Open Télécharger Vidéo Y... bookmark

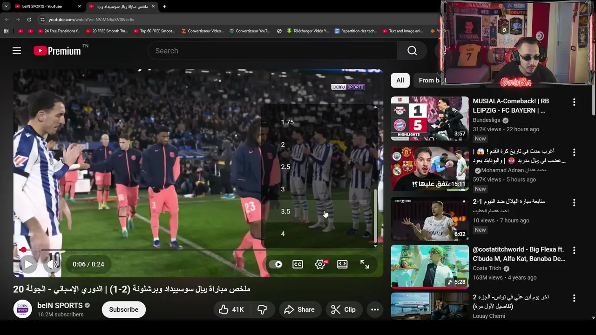pyautogui.click(x=308, y=31)
